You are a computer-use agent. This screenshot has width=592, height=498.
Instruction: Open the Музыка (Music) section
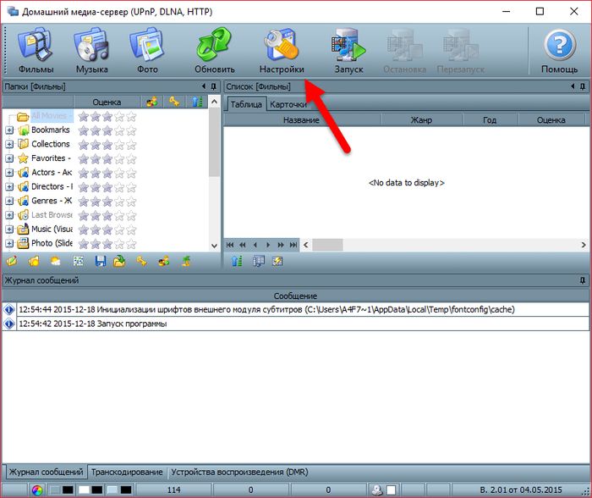point(91,51)
